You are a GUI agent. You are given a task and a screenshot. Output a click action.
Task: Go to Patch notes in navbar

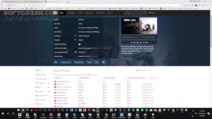[x=100, y=13]
